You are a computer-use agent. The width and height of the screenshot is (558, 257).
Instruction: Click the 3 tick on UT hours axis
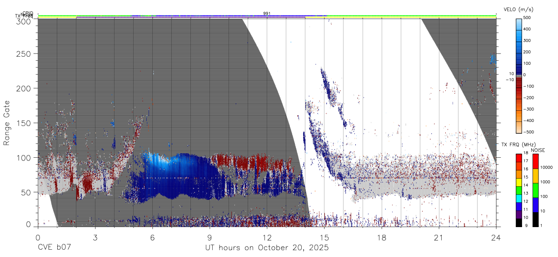pos(95,237)
